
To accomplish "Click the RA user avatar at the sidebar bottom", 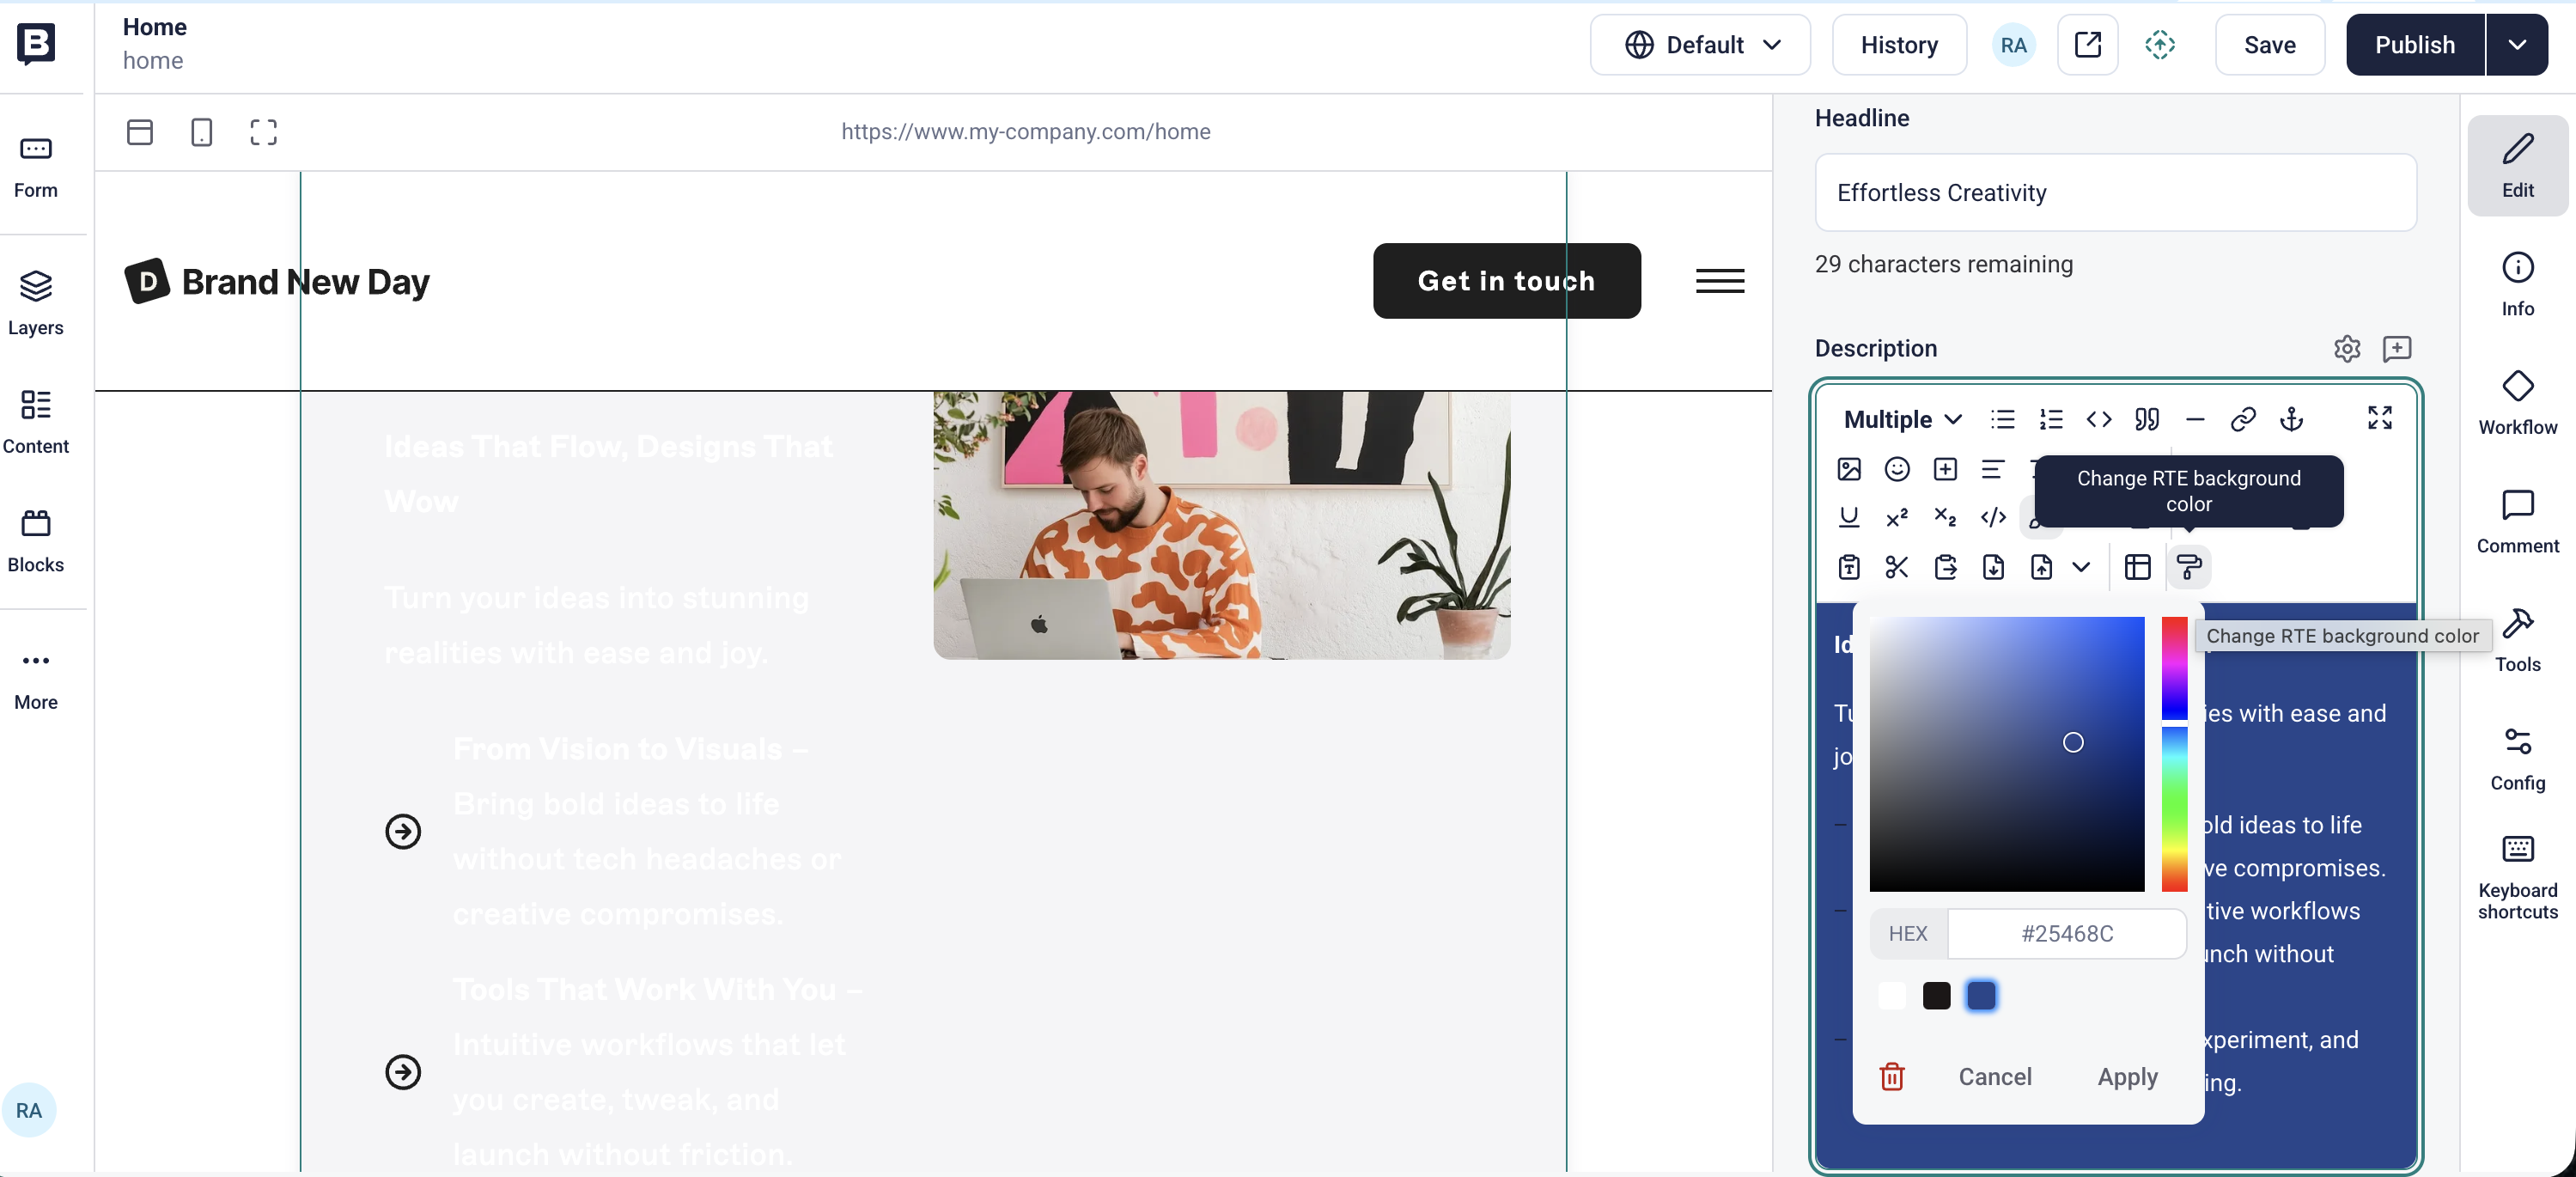I will pyautogui.click(x=29, y=1110).
